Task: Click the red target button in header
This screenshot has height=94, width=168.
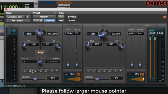Action: click(165, 17)
